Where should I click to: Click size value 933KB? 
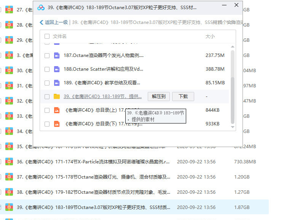pyautogui.click(x=212, y=124)
